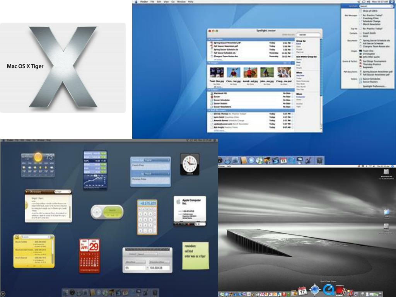Viewport: 396px width, 297px height.
Task: Click the Translation widget
Action: [x=150, y=172]
